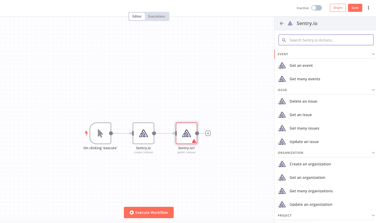Save the workflow
This screenshot has width=376, height=223.
tap(355, 8)
